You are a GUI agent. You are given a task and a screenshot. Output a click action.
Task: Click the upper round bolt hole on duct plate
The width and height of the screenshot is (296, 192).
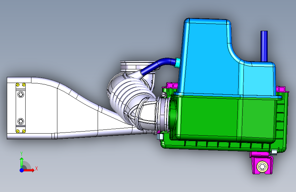[x=20, y=94]
